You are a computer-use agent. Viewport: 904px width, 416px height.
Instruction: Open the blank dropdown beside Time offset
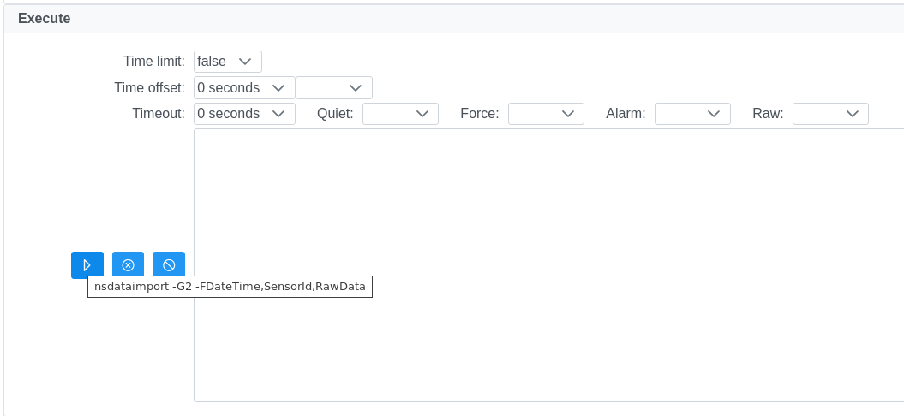tap(334, 87)
